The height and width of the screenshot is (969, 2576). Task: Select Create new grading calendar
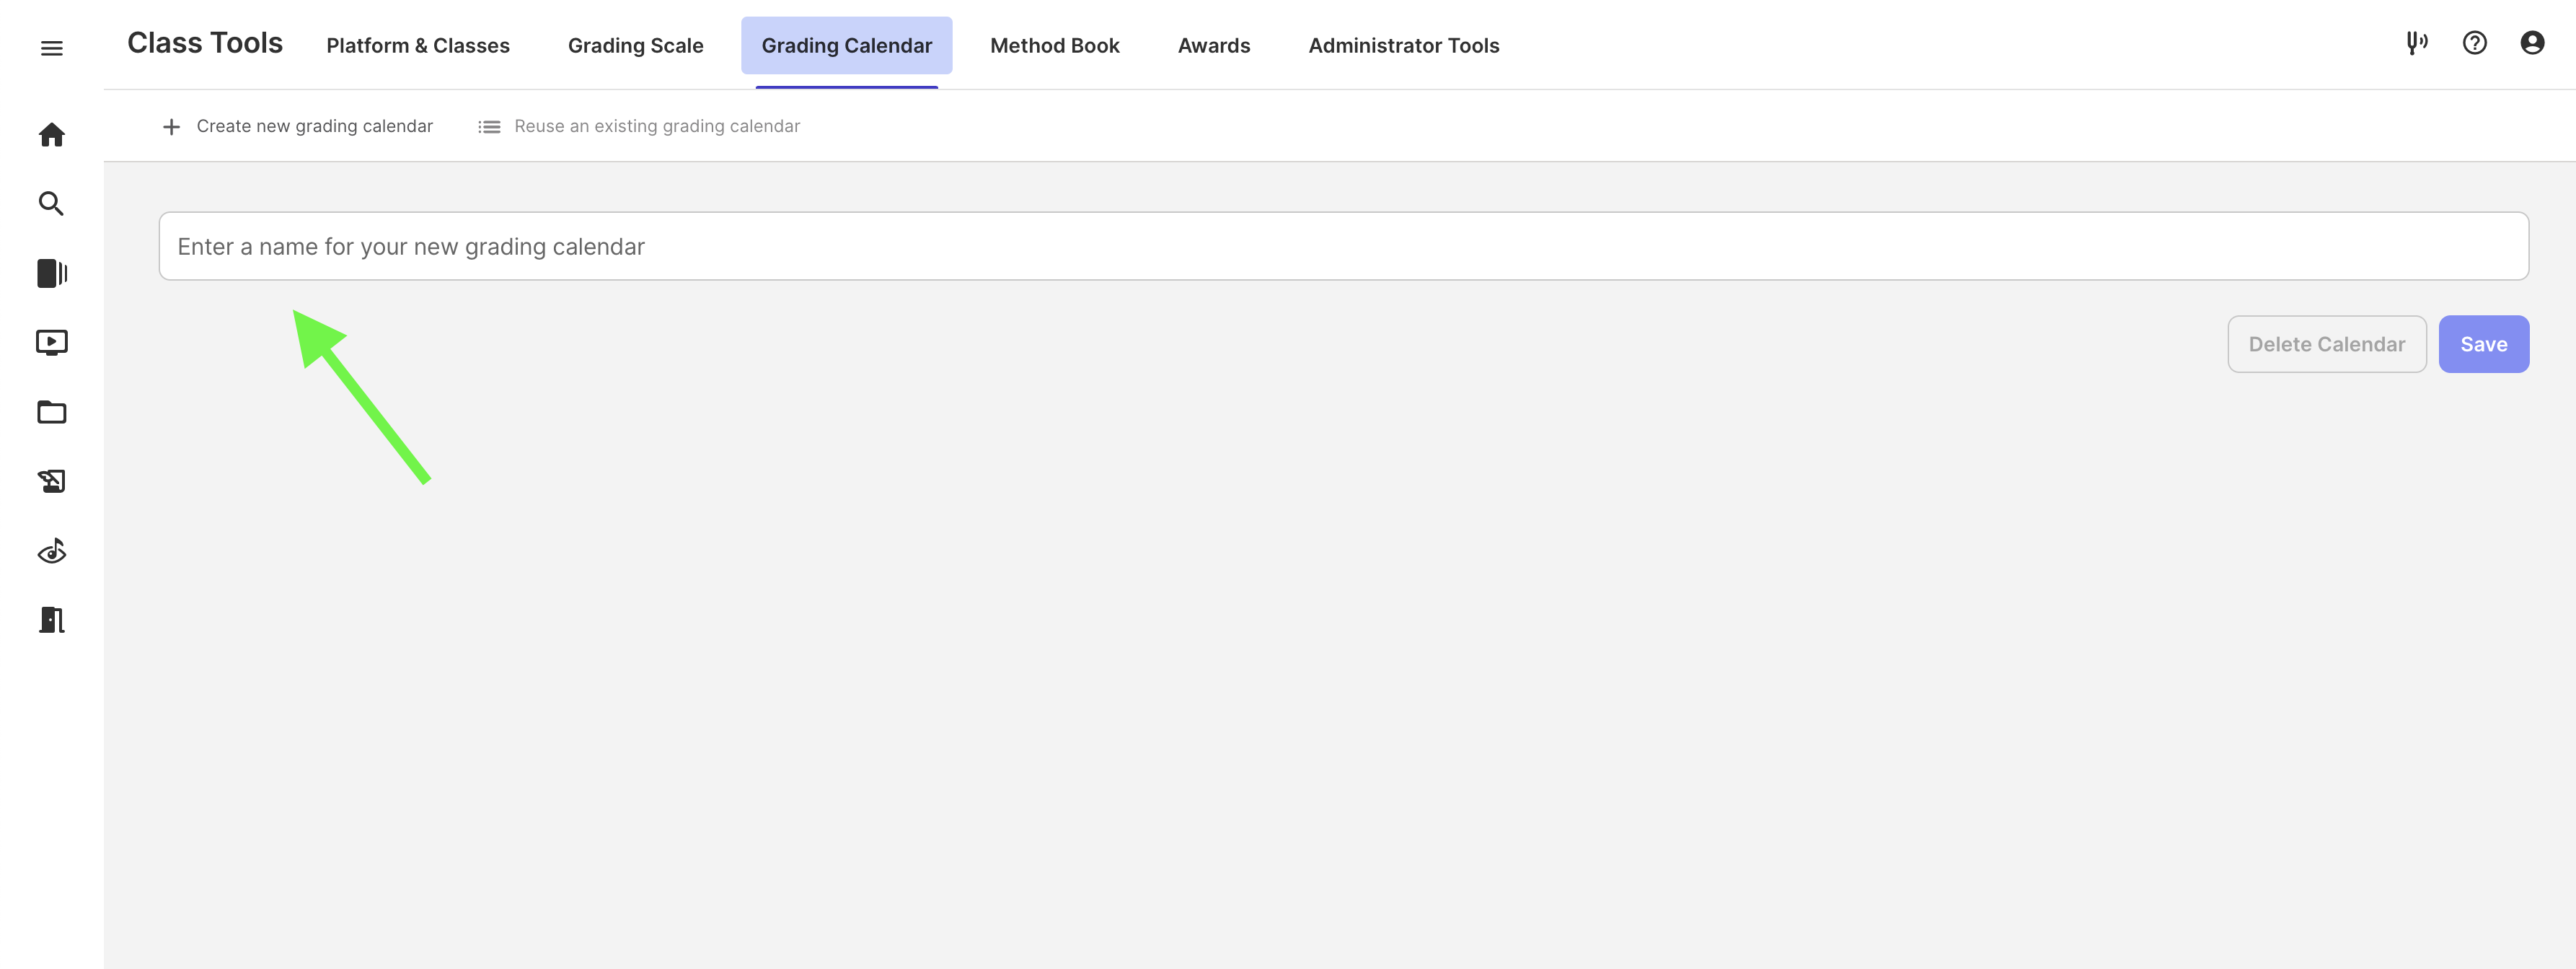[298, 126]
